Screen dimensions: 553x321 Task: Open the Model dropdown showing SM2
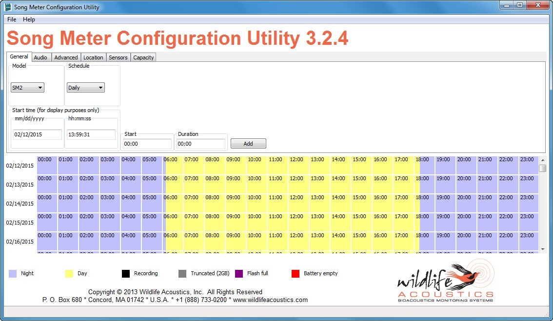point(27,87)
